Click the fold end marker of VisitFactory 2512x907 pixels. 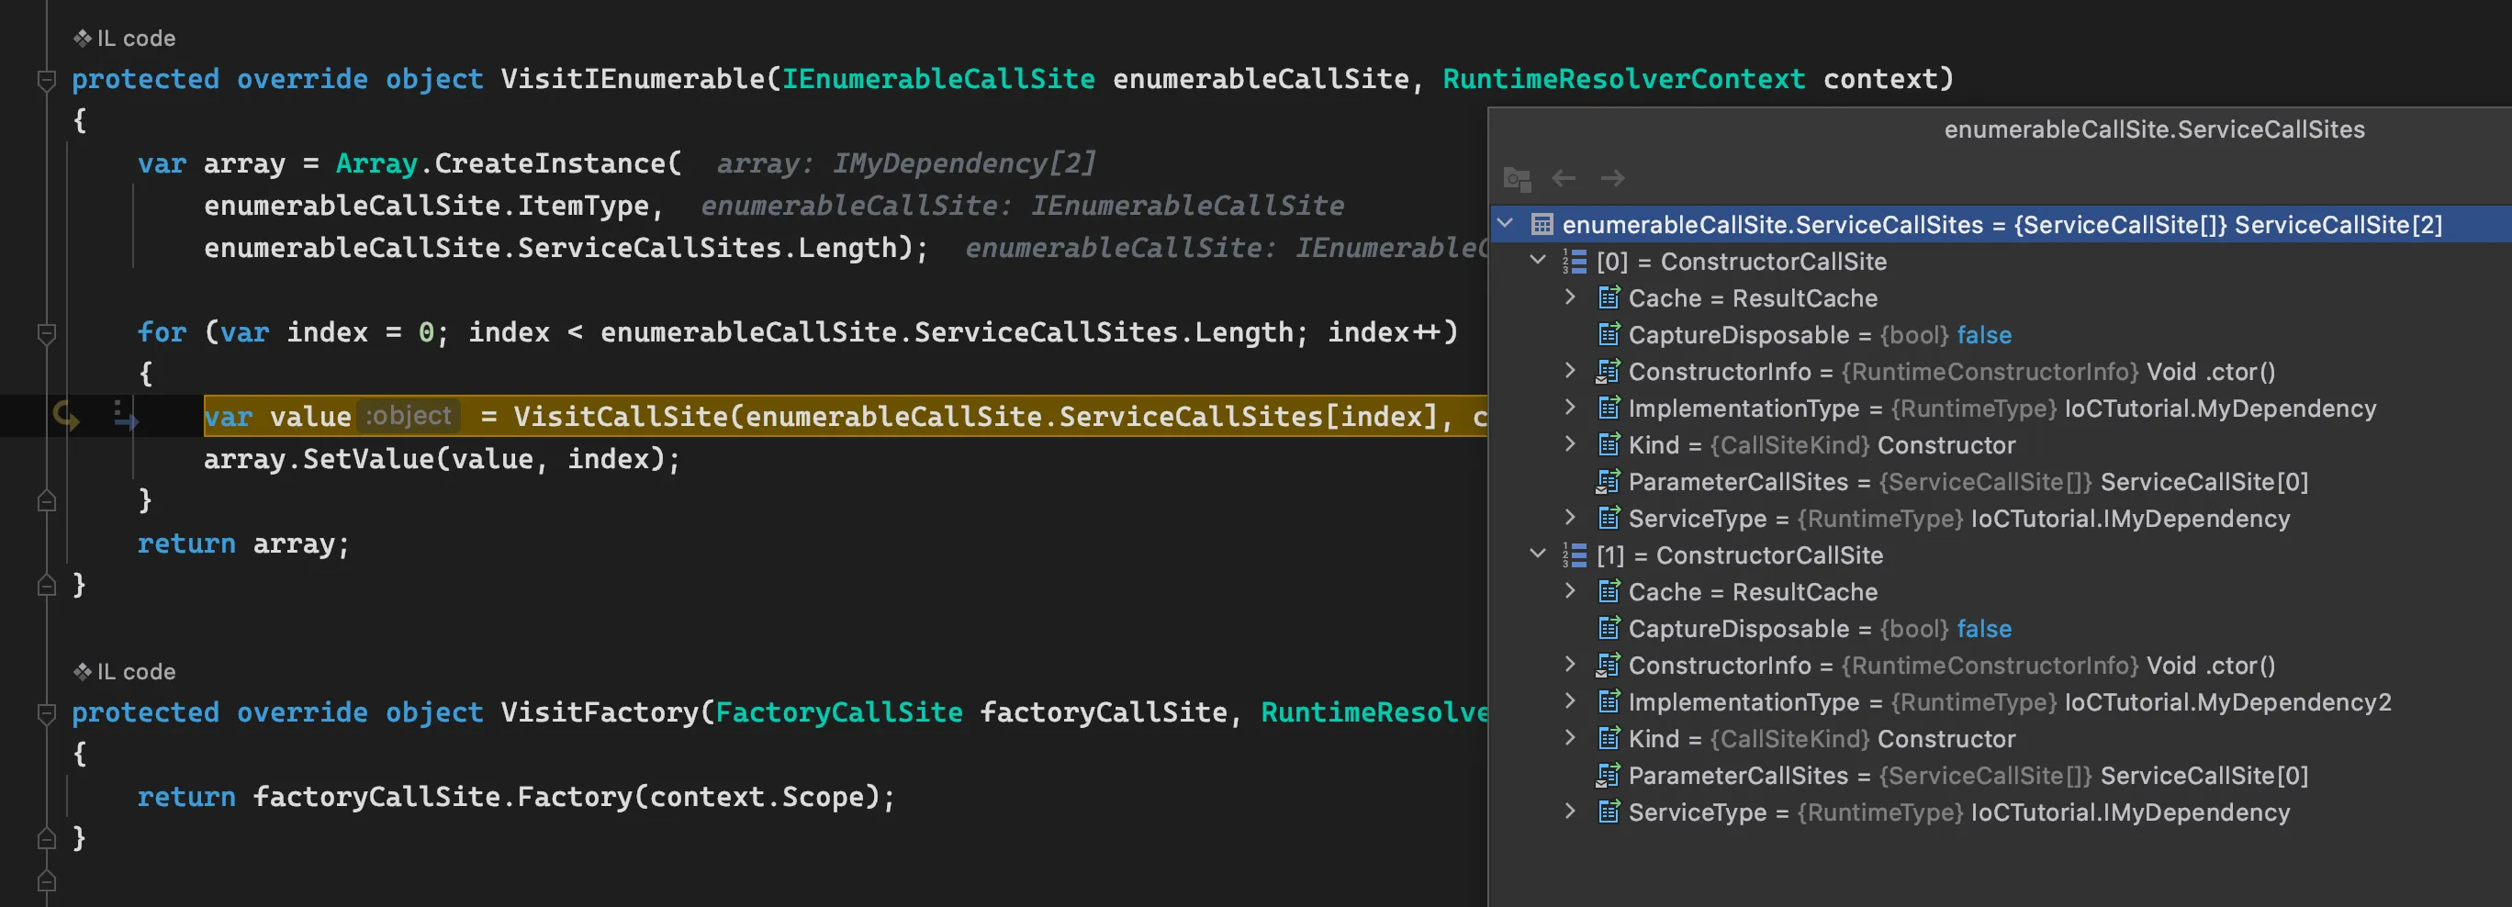pyautogui.click(x=46, y=838)
